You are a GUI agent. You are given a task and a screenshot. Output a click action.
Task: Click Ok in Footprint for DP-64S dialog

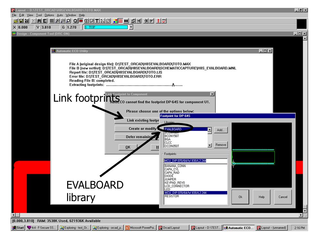pyautogui.click(x=240, y=197)
